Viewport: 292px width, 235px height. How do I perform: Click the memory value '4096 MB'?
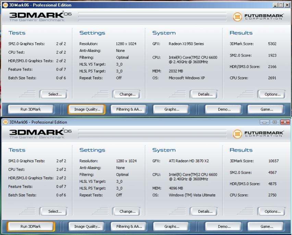coord(176,188)
